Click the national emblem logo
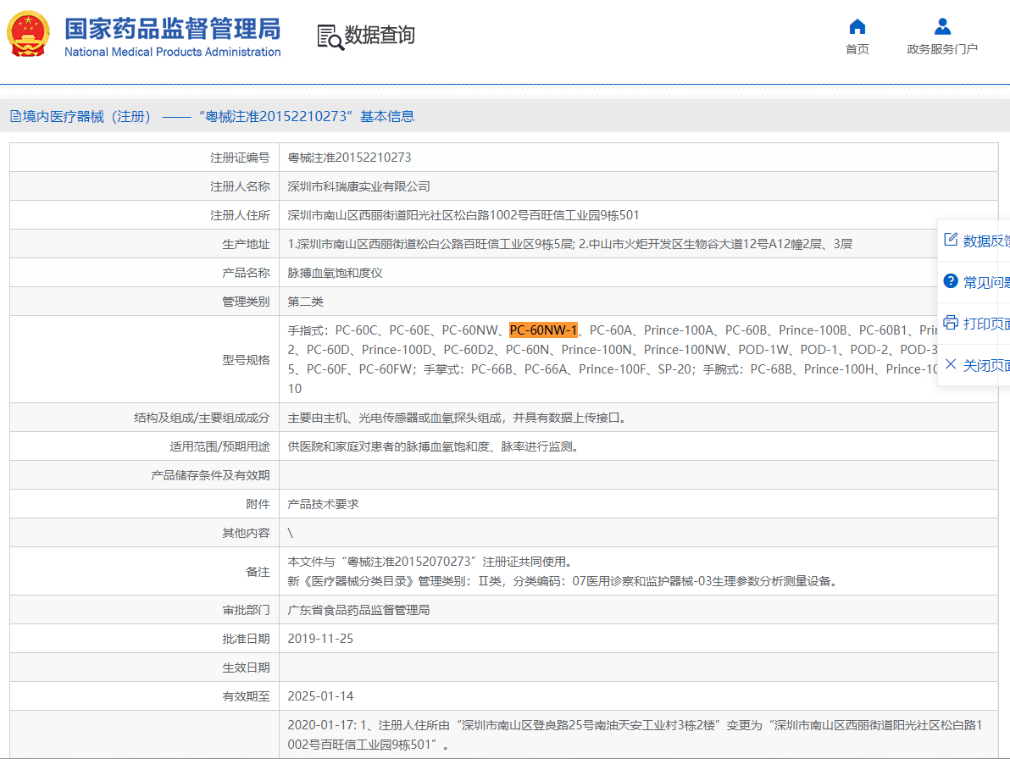This screenshot has width=1010, height=759. click(x=28, y=34)
